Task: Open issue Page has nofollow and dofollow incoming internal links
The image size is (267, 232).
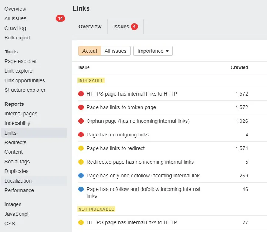Action: [x=143, y=193]
